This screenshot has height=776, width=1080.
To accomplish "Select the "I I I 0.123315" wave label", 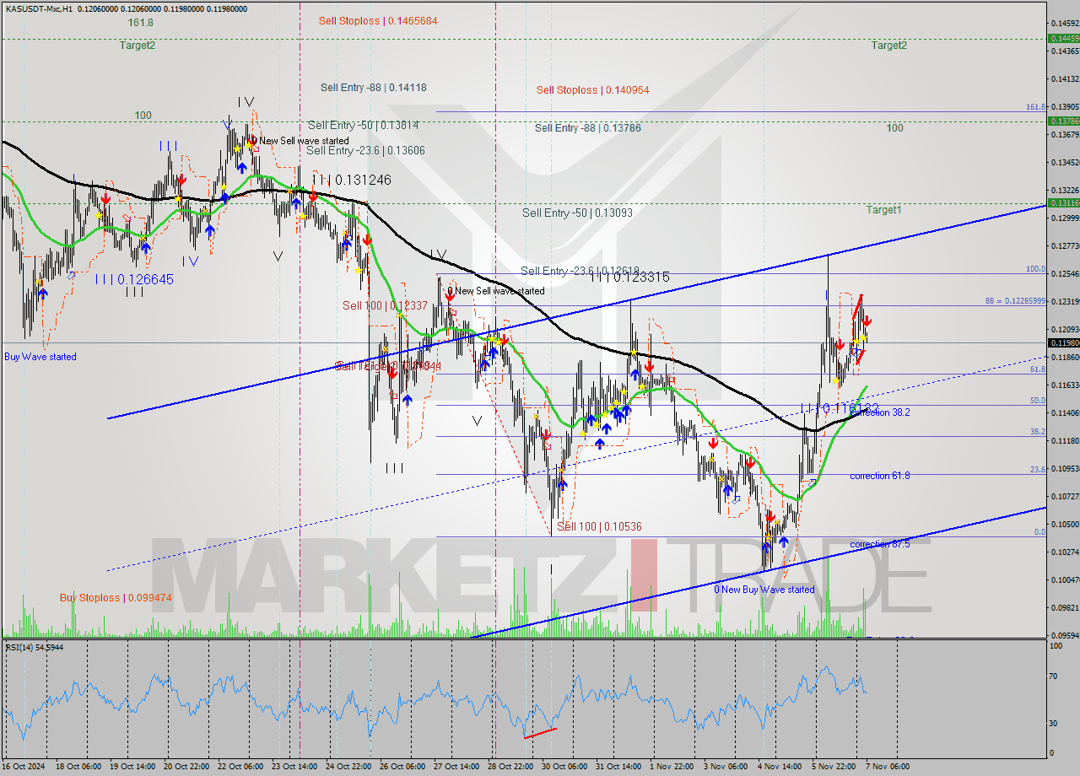I will pos(631,277).
